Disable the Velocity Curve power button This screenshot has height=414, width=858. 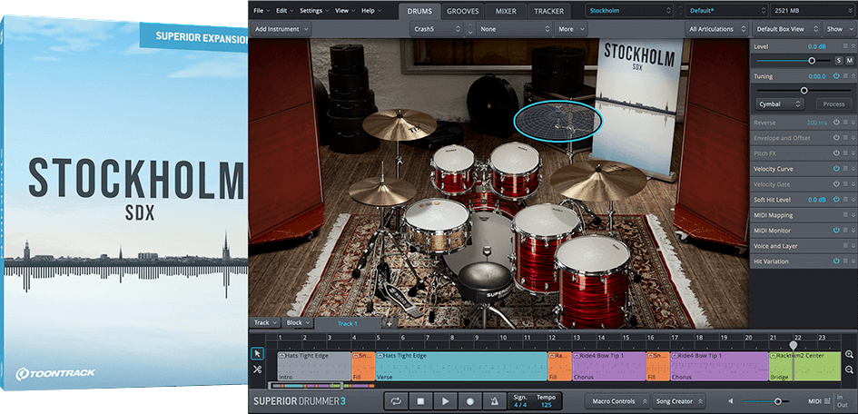pos(836,169)
